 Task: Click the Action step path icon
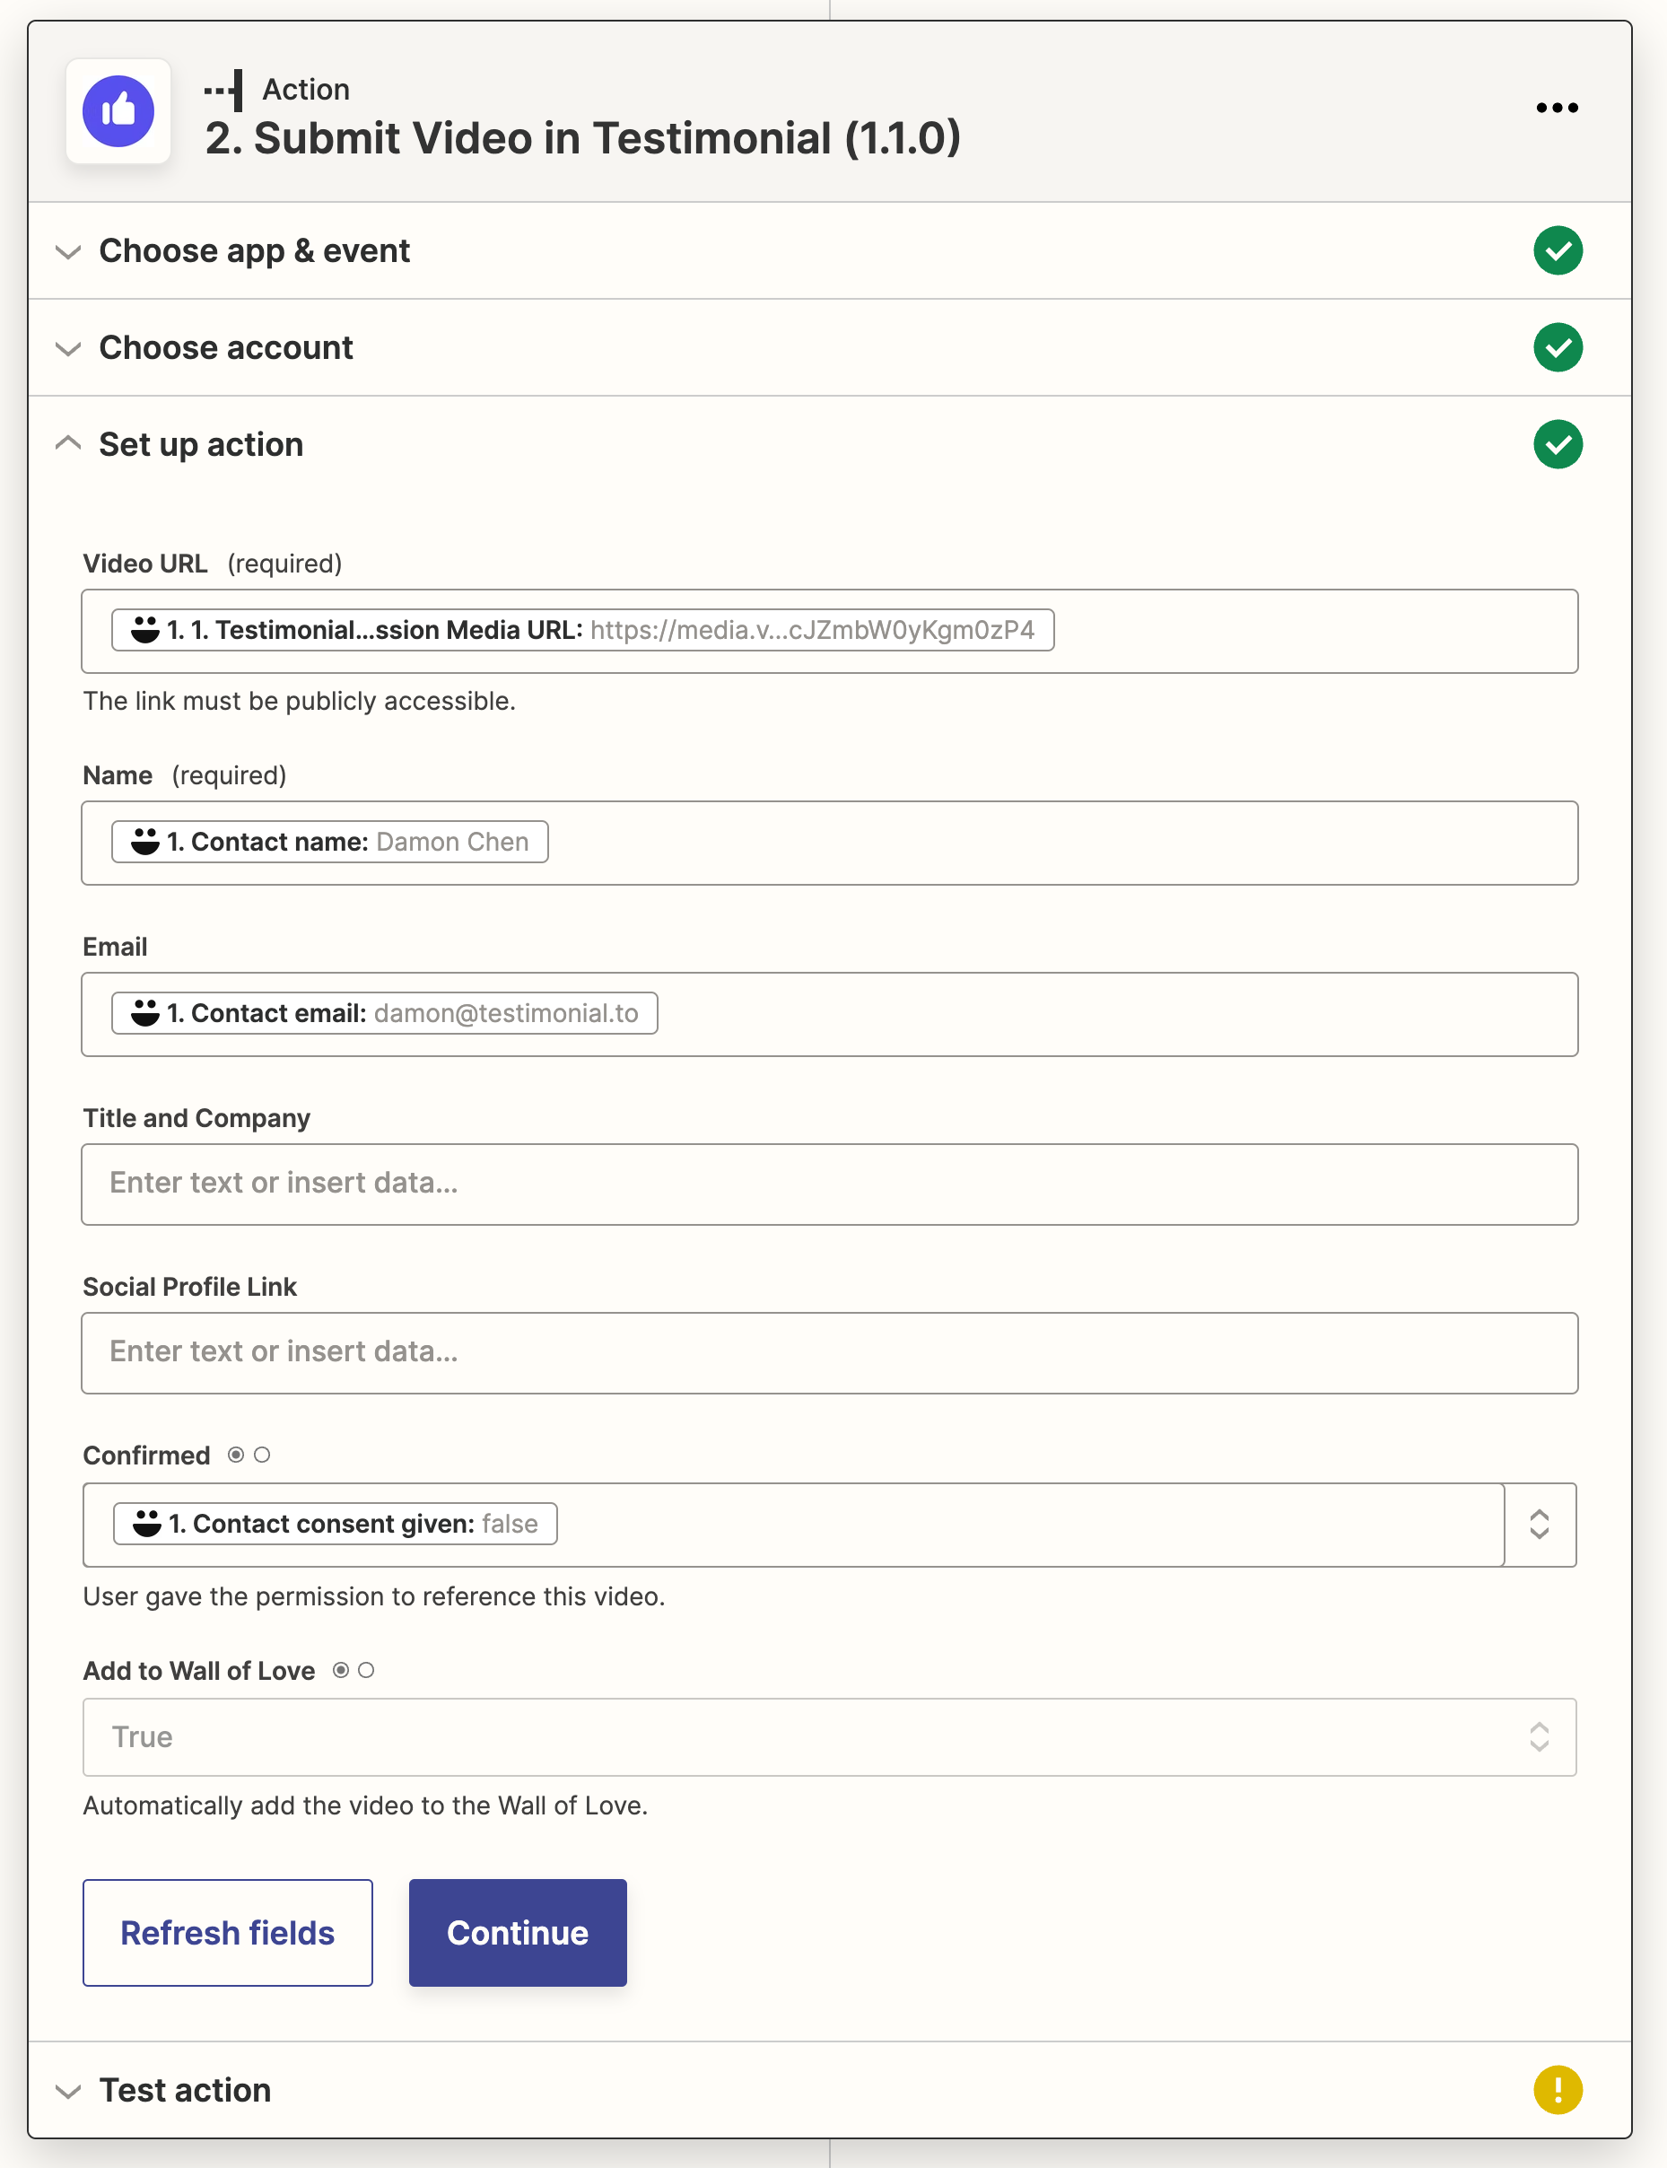pyautogui.click(x=225, y=91)
